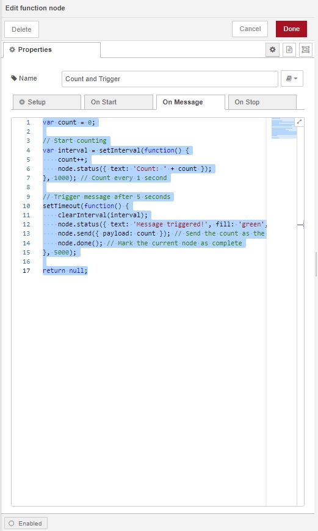The width and height of the screenshot is (318, 531).
Task: Open the node description document icon
Action: (x=289, y=50)
